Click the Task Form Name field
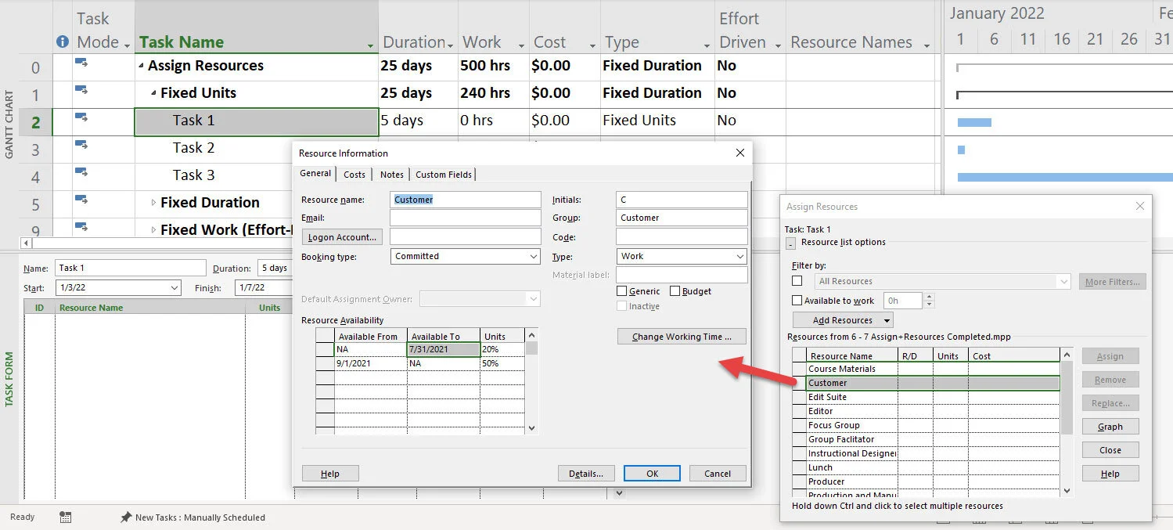The image size is (1173, 530). coord(131,268)
